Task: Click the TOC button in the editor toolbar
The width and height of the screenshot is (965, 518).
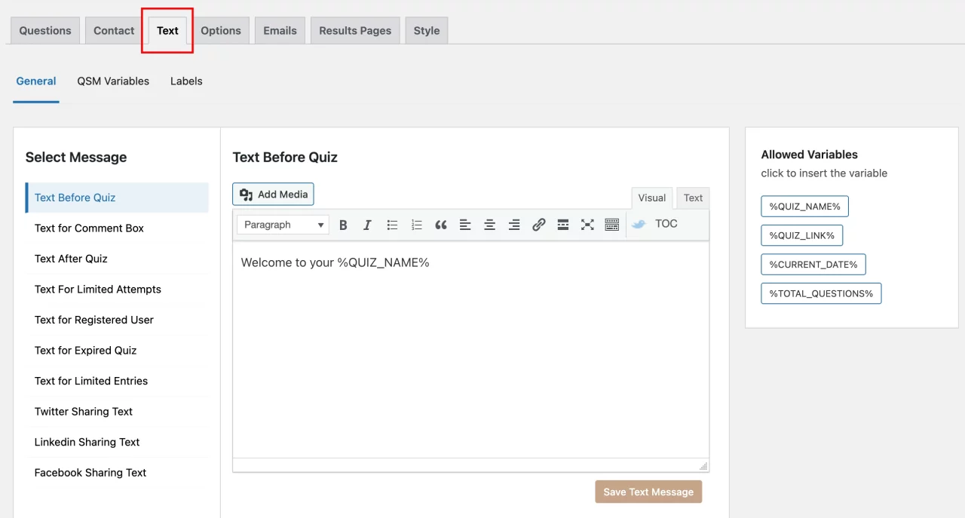Action: (666, 223)
